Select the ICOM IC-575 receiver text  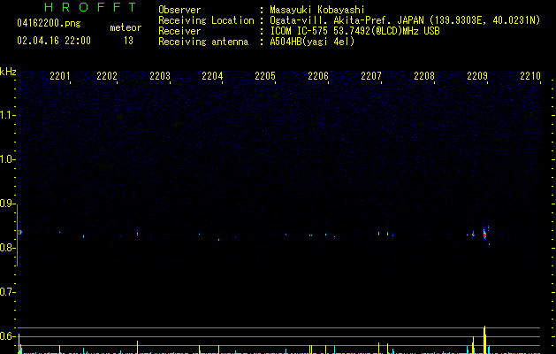point(355,31)
